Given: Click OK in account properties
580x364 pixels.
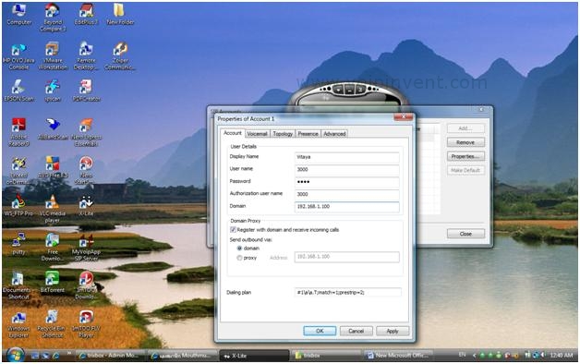Looking at the screenshot, I should click(x=320, y=331).
